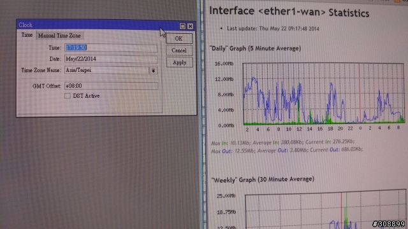Image resolution: width=408 pixels, height=229 pixels.
Task: Click the Max In 10.13Mb statistics line
Action: [x=282, y=142]
